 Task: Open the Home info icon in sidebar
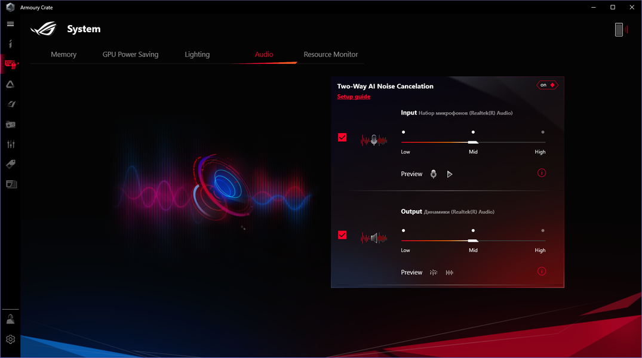(x=11, y=44)
